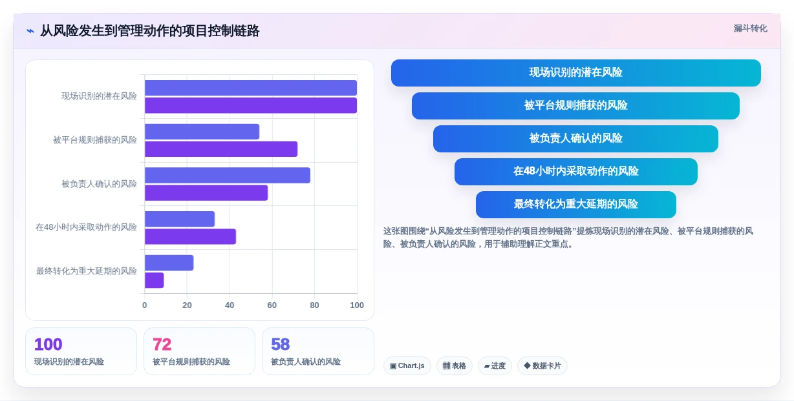
Task: Click lower purple bar for 被负责人确认的风险
Action: [x=206, y=193]
